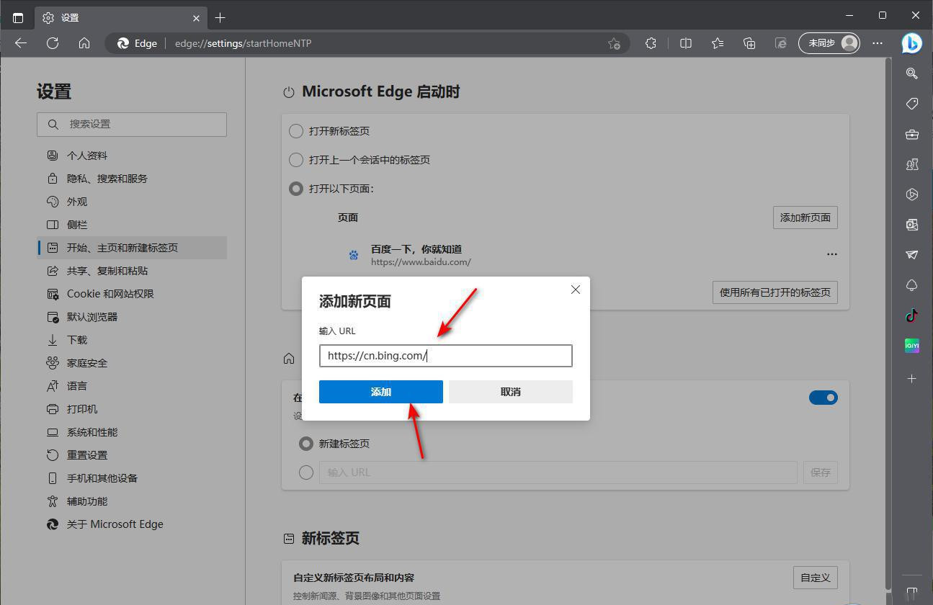Click the add to favorites star icon
The width and height of the screenshot is (933, 605).
click(x=615, y=43)
